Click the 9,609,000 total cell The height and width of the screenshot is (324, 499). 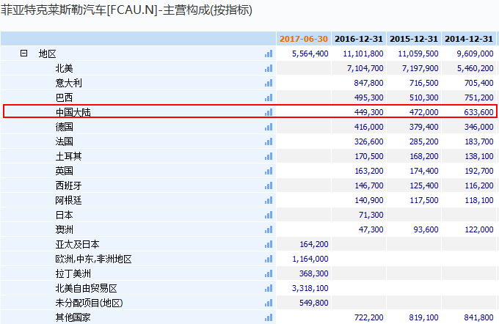point(475,54)
